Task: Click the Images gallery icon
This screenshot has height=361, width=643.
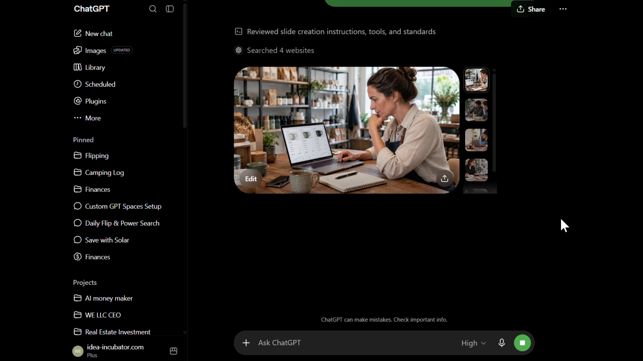Action: point(77,50)
